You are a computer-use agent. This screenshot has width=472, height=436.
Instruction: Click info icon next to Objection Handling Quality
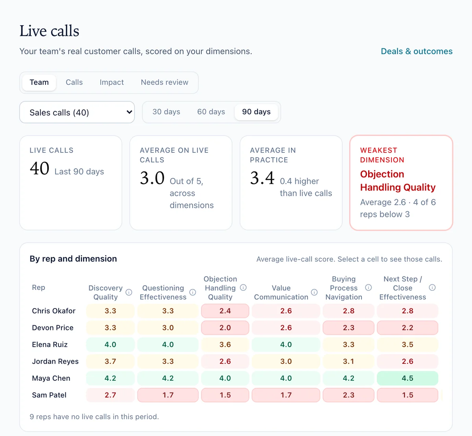[x=243, y=288]
